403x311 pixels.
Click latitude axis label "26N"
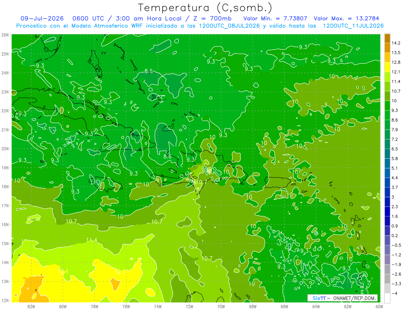[5, 35]
